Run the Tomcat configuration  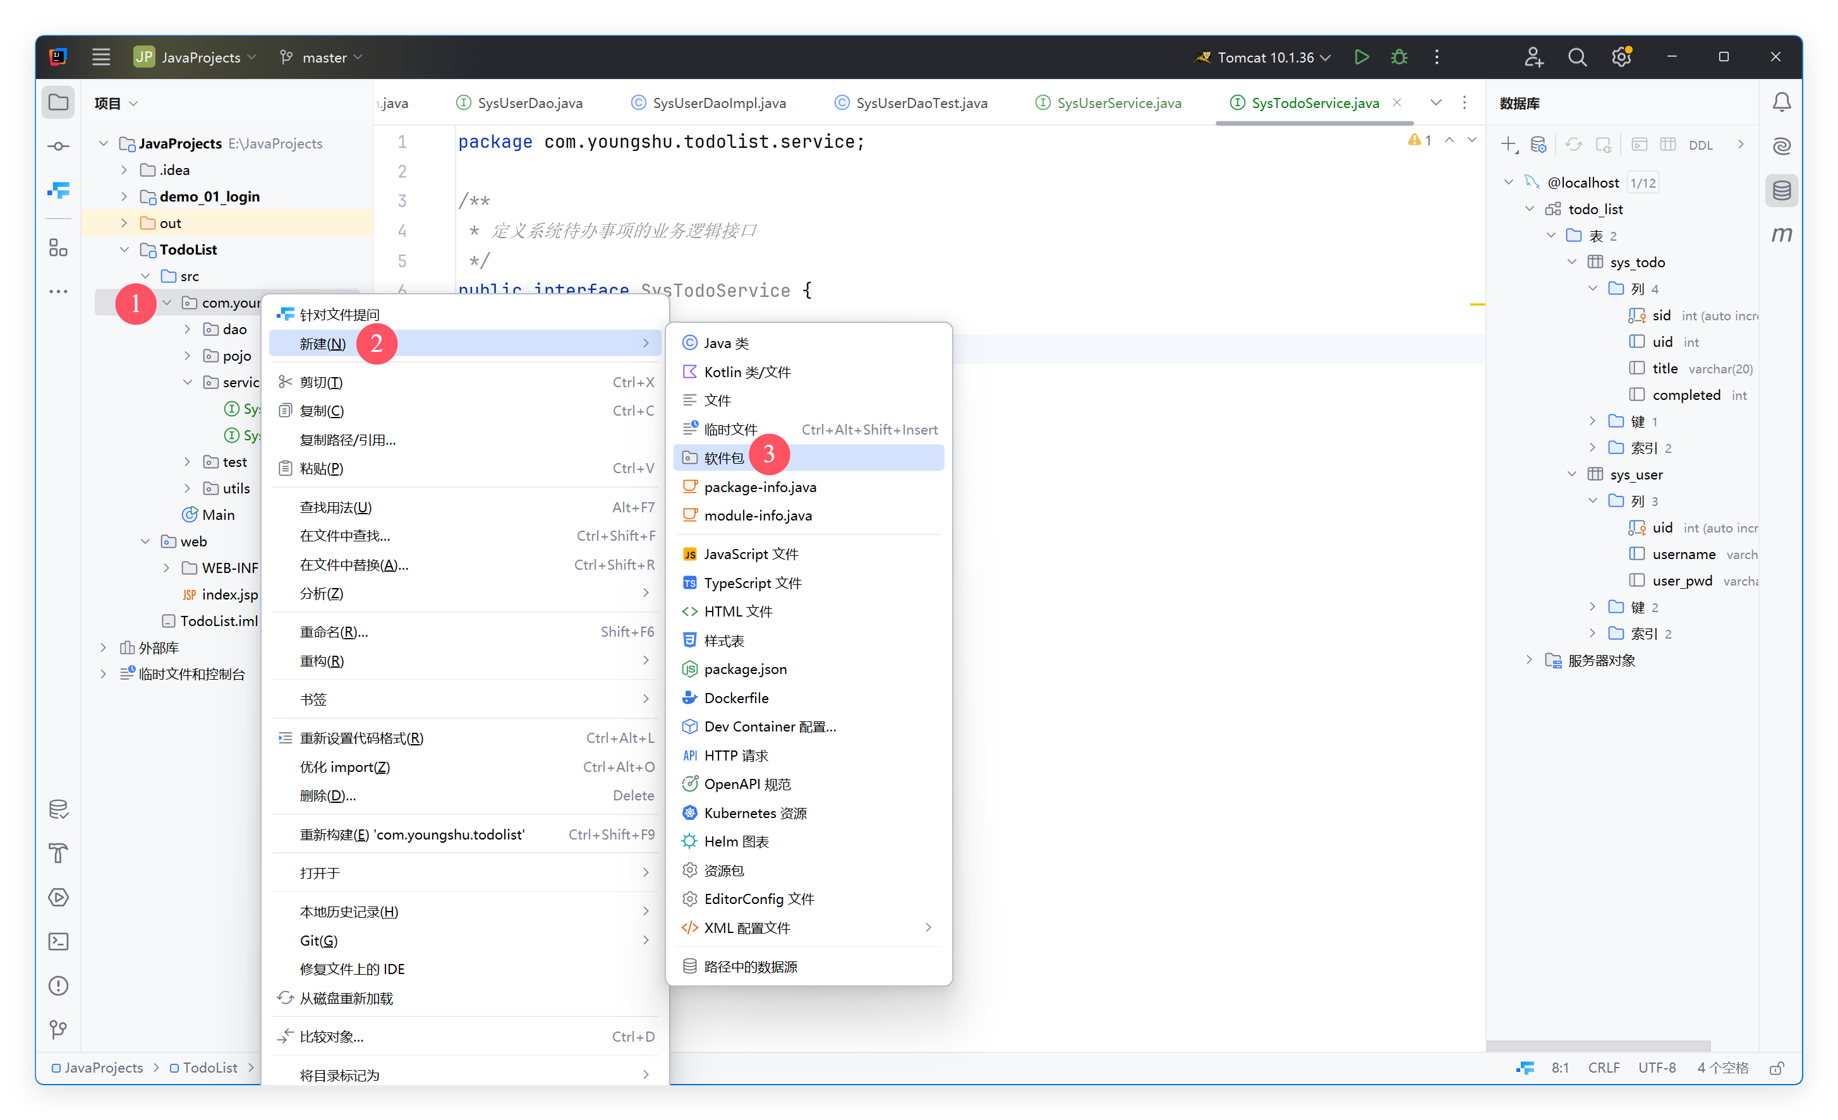pos(1360,57)
